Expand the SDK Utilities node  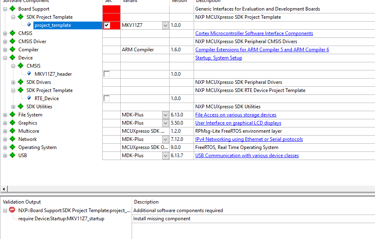[x=13, y=107]
